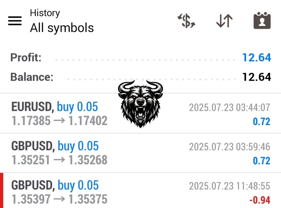Tap the Balance label

[x=32, y=77]
